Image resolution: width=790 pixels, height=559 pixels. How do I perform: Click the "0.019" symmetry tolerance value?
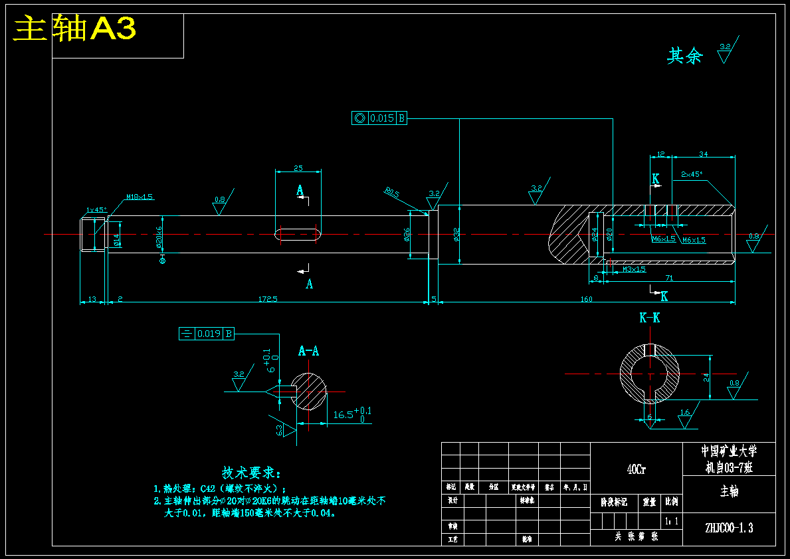coord(209,334)
